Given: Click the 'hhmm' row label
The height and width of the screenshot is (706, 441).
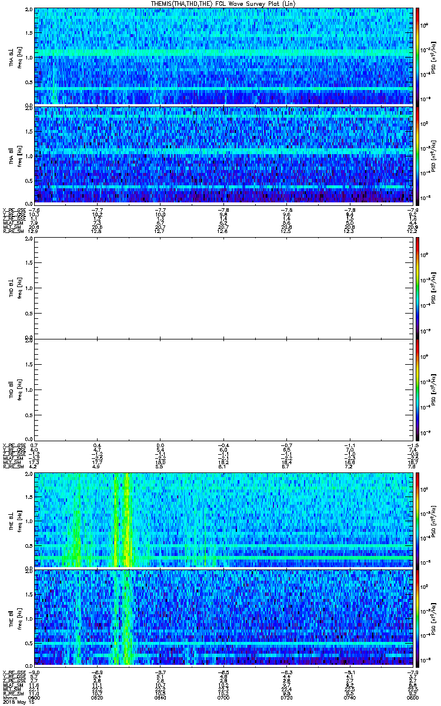Looking at the screenshot, I should coord(9,697).
